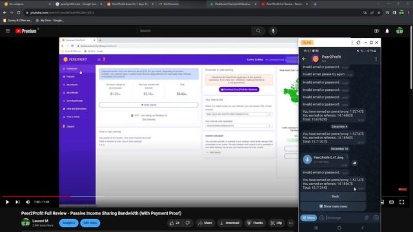This screenshot has height=232, width=413.
Task: Open Peer2Profit bot profile name header
Action: click(x=331, y=57)
